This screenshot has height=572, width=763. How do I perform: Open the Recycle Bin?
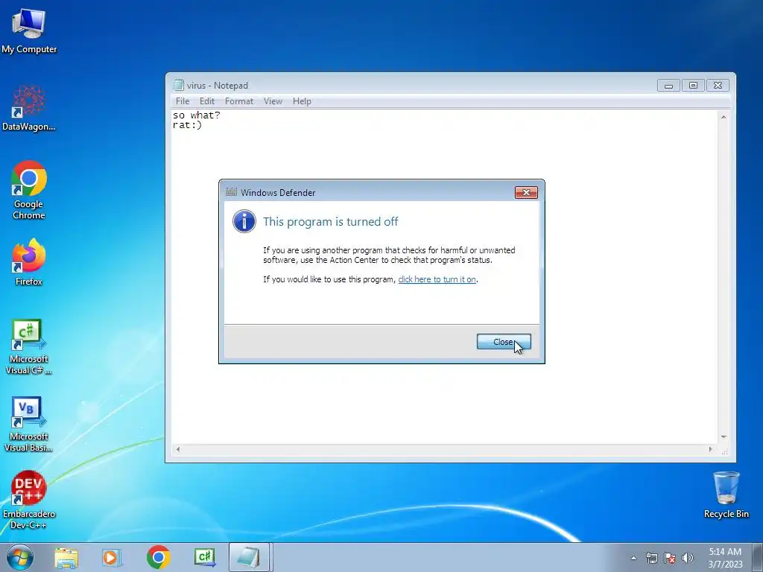pyautogui.click(x=726, y=495)
